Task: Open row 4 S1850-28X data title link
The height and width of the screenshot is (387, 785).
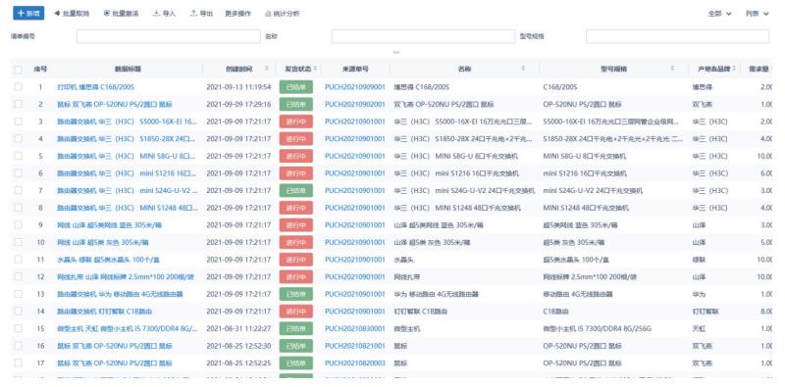Action: pyautogui.click(x=128, y=138)
